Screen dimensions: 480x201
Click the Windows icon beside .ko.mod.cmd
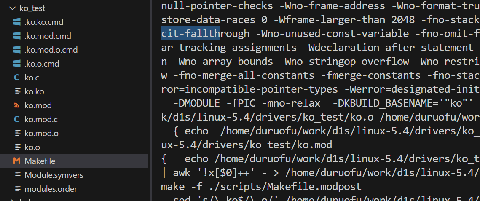17,36
